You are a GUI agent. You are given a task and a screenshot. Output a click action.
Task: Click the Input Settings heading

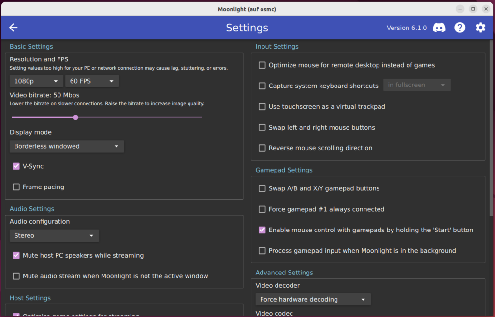point(277,47)
